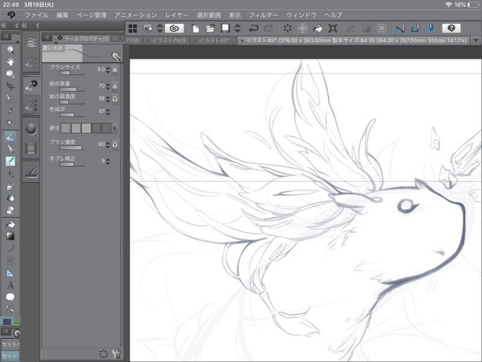
Task: Choose the Gradient tool
Action: 10,236
